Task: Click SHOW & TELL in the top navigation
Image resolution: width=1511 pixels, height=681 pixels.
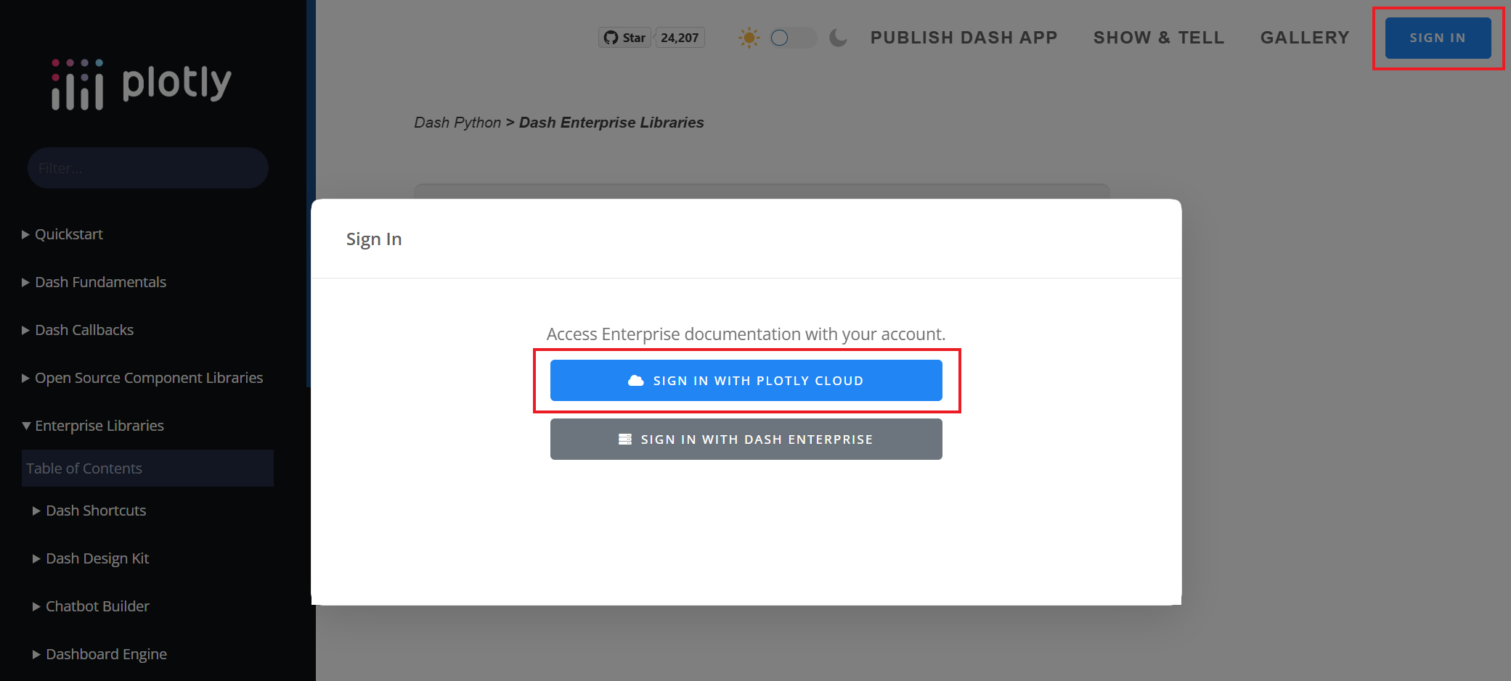Action: click(x=1159, y=37)
